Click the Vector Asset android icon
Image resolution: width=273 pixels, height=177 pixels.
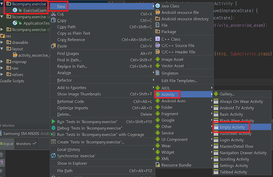pos(158,66)
